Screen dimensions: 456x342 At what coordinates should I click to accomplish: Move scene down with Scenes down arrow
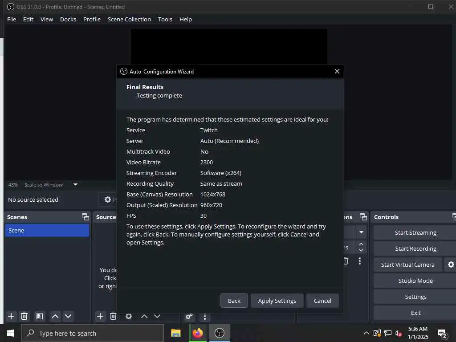point(68,316)
